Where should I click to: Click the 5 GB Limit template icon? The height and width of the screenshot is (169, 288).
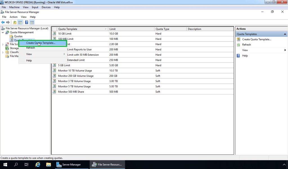click(x=54, y=65)
